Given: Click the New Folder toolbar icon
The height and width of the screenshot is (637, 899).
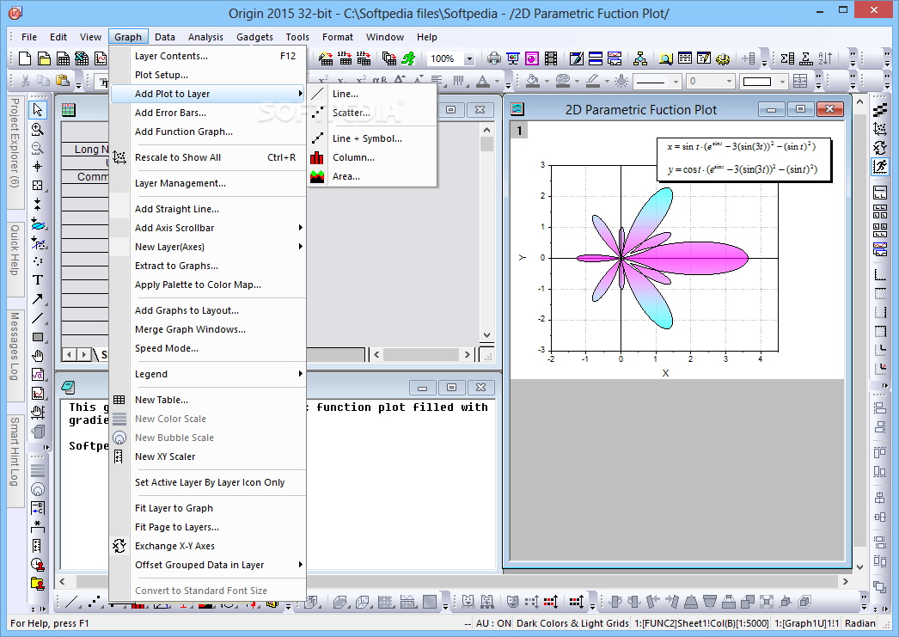Looking at the screenshot, I should [44, 58].
